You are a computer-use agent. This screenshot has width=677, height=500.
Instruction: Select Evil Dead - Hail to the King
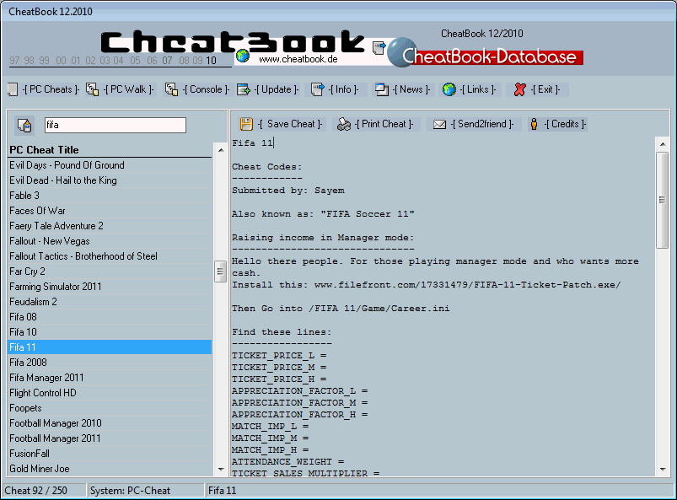[x=110, y=180]
